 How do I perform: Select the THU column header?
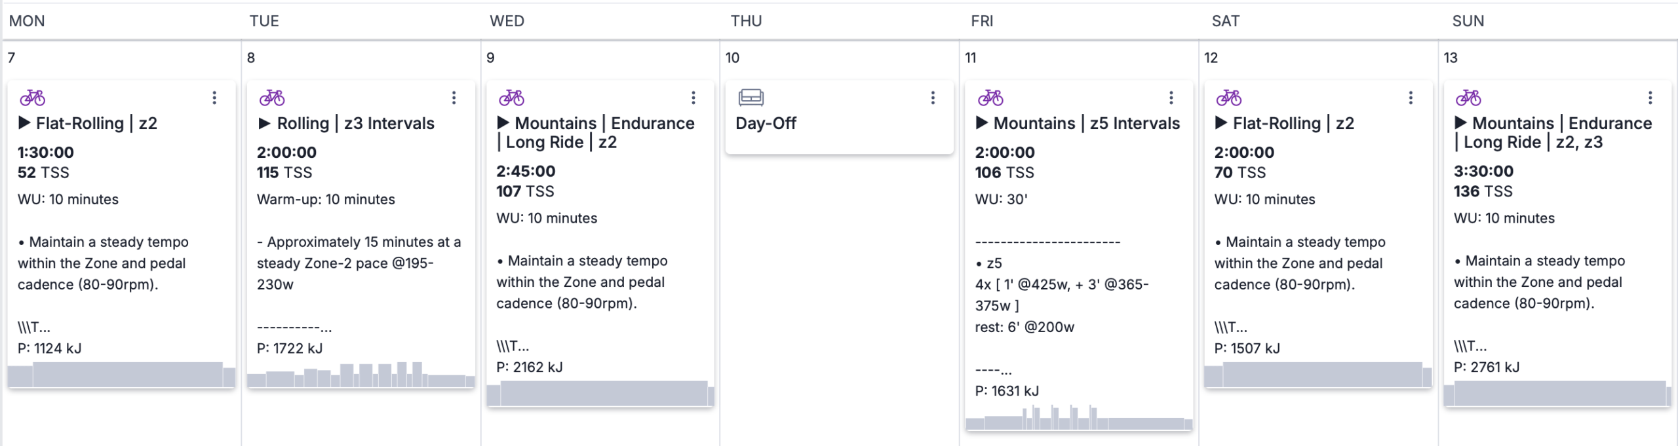[x=747, y=21]
